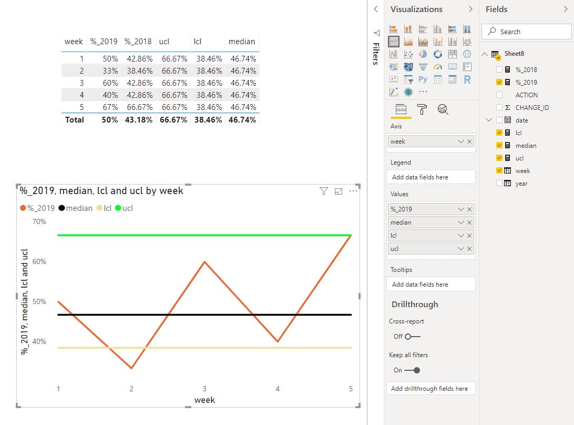Choose the clustered bar chart visual
Screen dimensions: 574x425
click(x=423, y=29)
